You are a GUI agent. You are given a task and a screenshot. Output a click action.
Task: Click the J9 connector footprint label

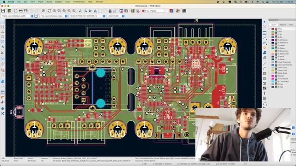coord(196,21)
